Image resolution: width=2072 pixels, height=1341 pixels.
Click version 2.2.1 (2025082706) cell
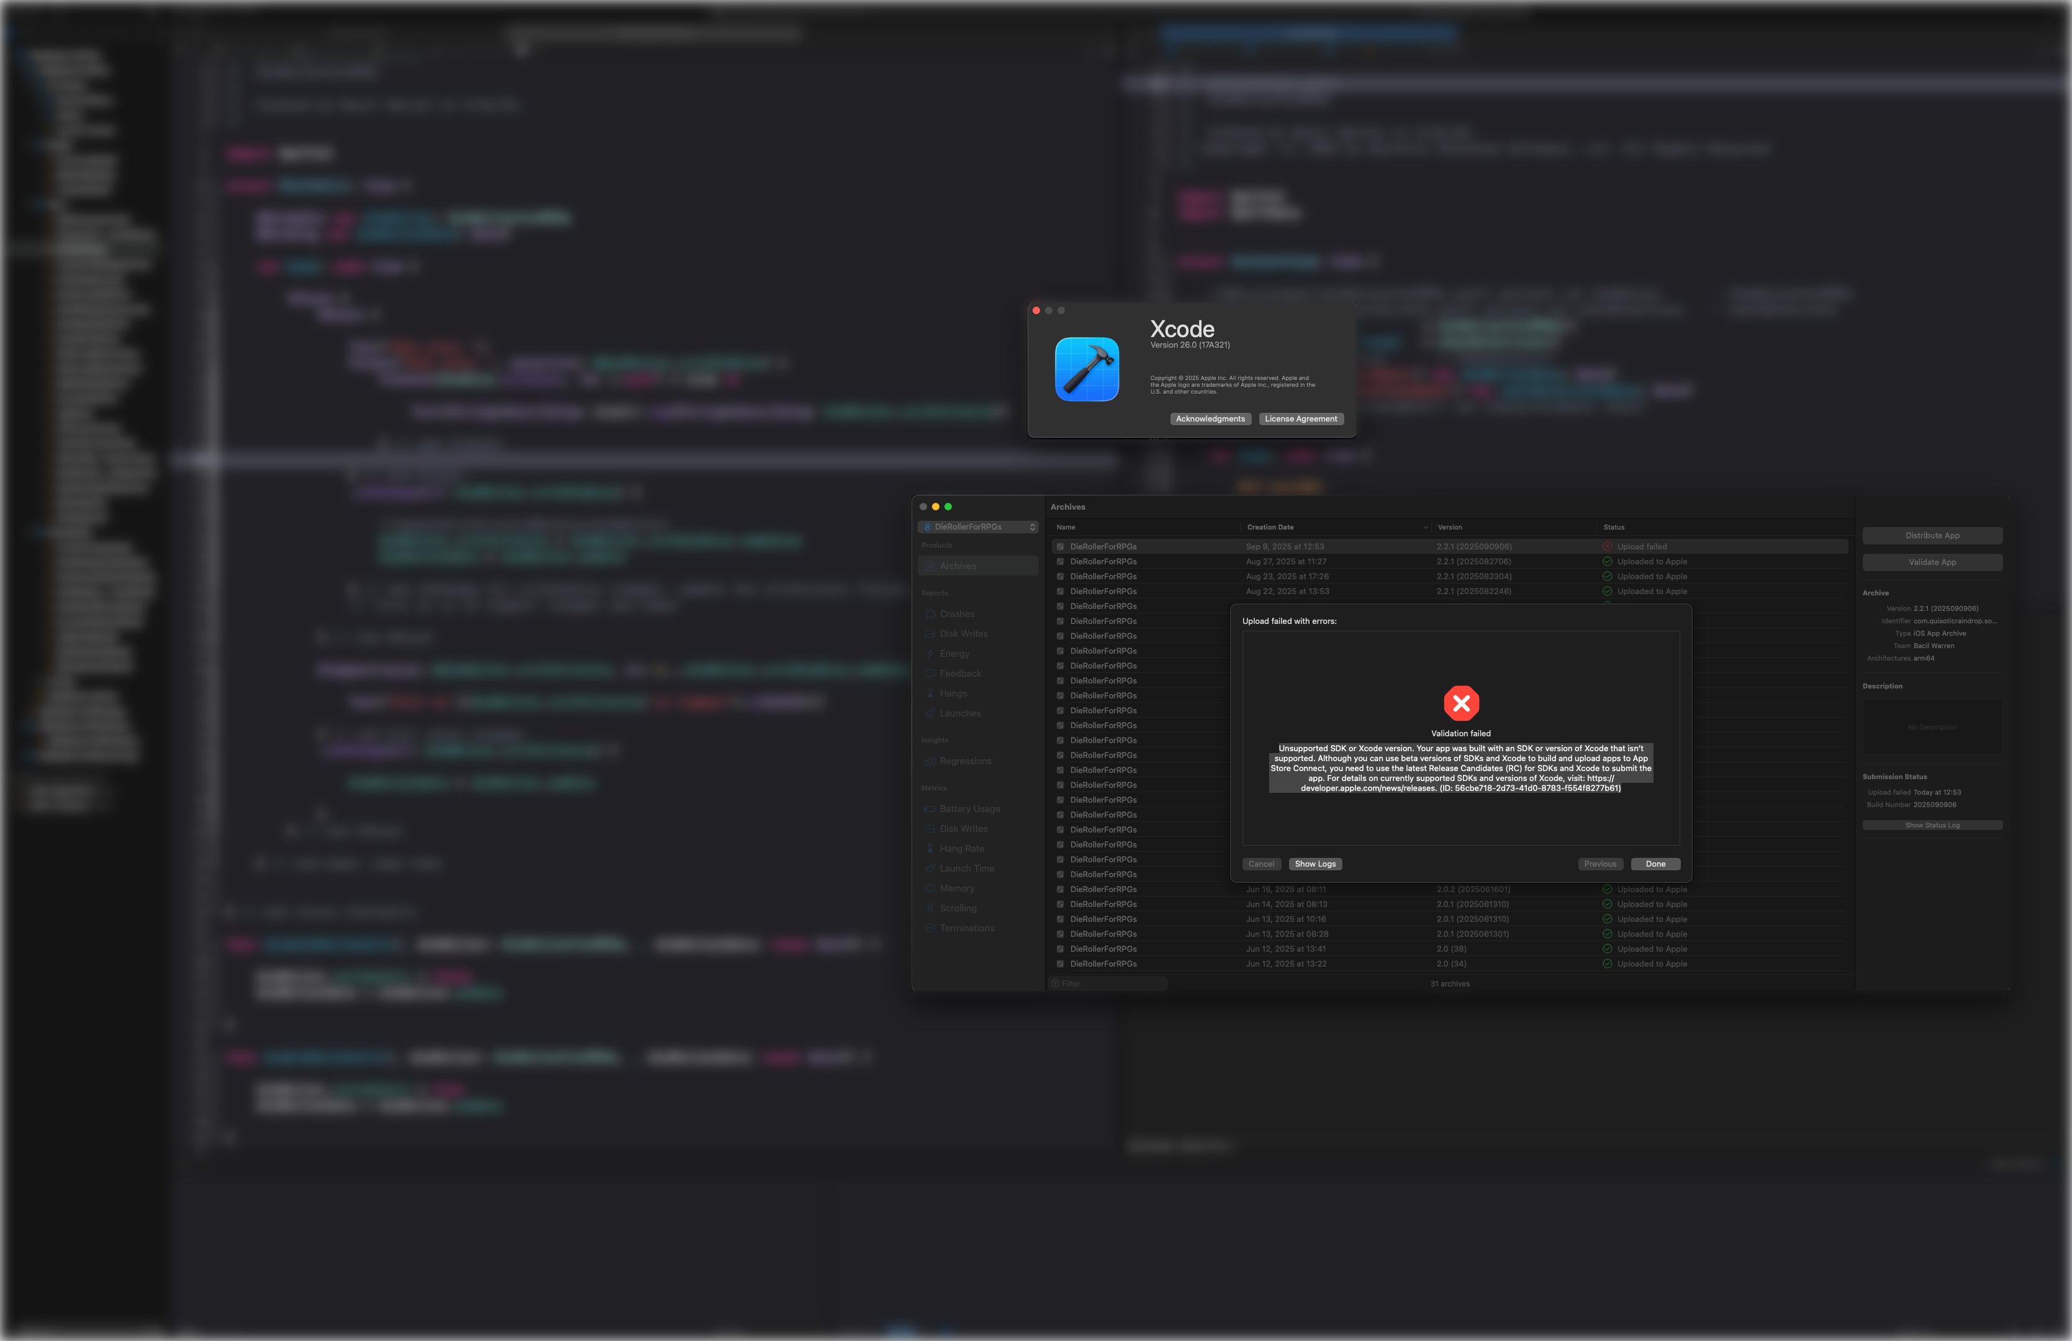1473,561
